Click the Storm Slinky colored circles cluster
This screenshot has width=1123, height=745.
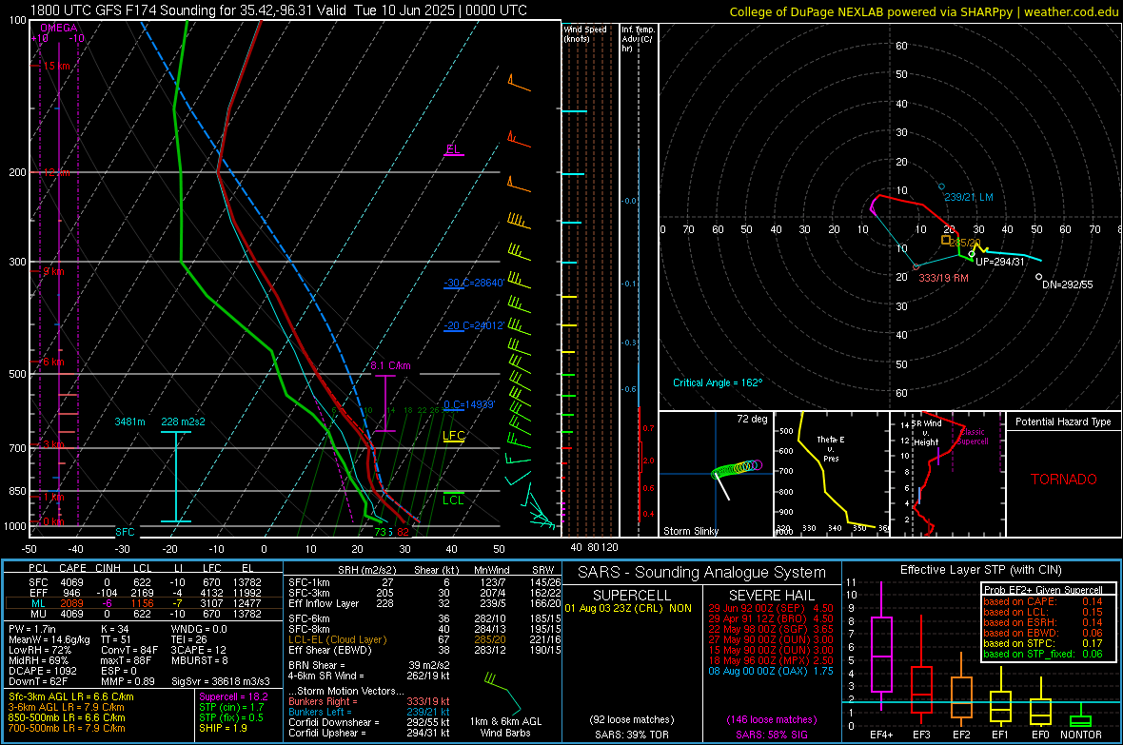737,468
